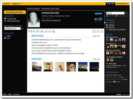Switch language to English in footer
Image resolution: width=133 pixels, height=99 pixels.
pos(119,94)
